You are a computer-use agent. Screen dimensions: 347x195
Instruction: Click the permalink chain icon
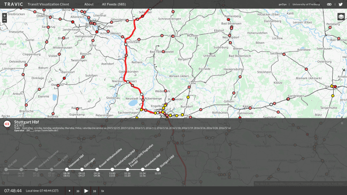click(x=329, y=4)
